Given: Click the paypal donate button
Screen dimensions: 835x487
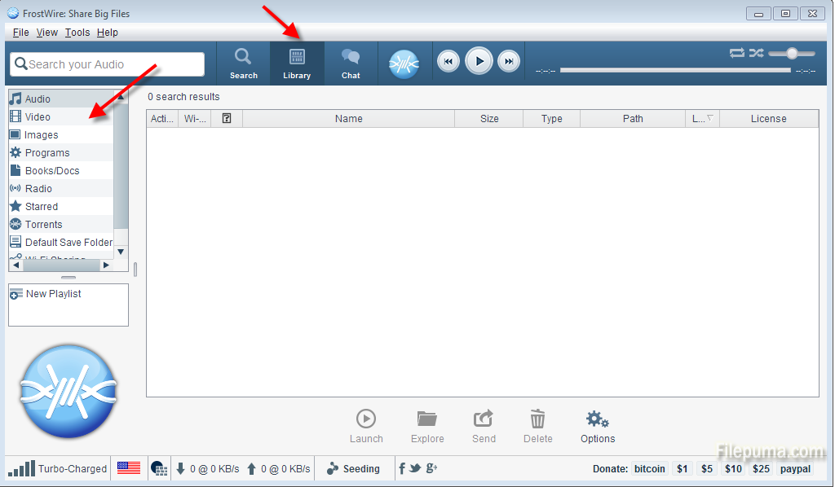Looking at the screenshot, I should [794, 469].
